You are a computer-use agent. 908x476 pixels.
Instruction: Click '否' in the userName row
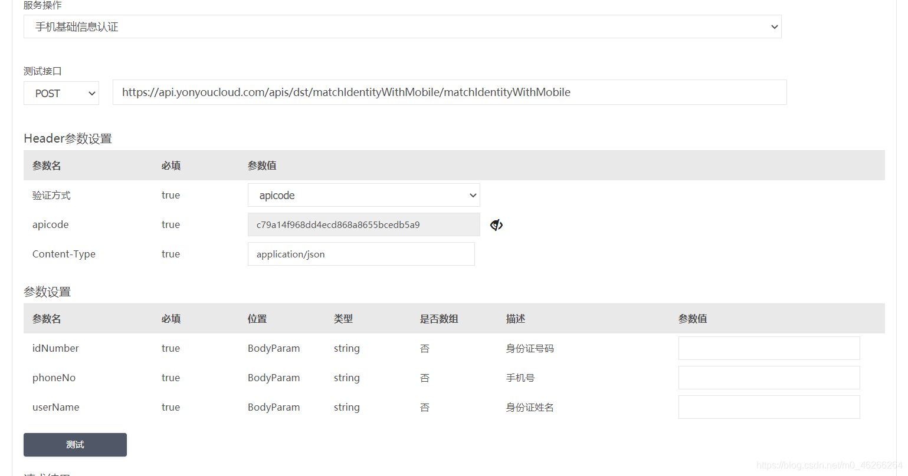[424, 407]
